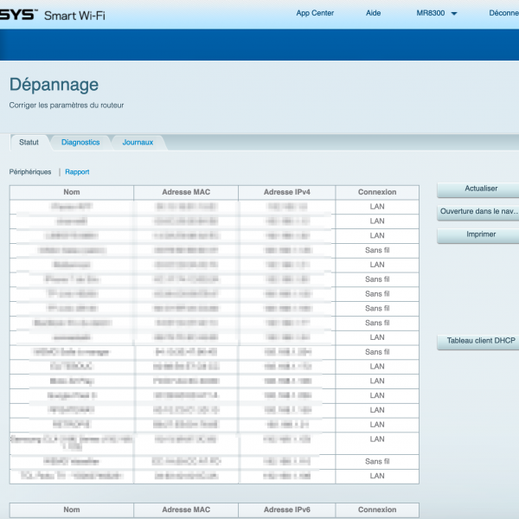Click the Linksys Smart Wi-Fi logo
The width and height of the screenshot is (519, 519).
(x=52, y=15)
